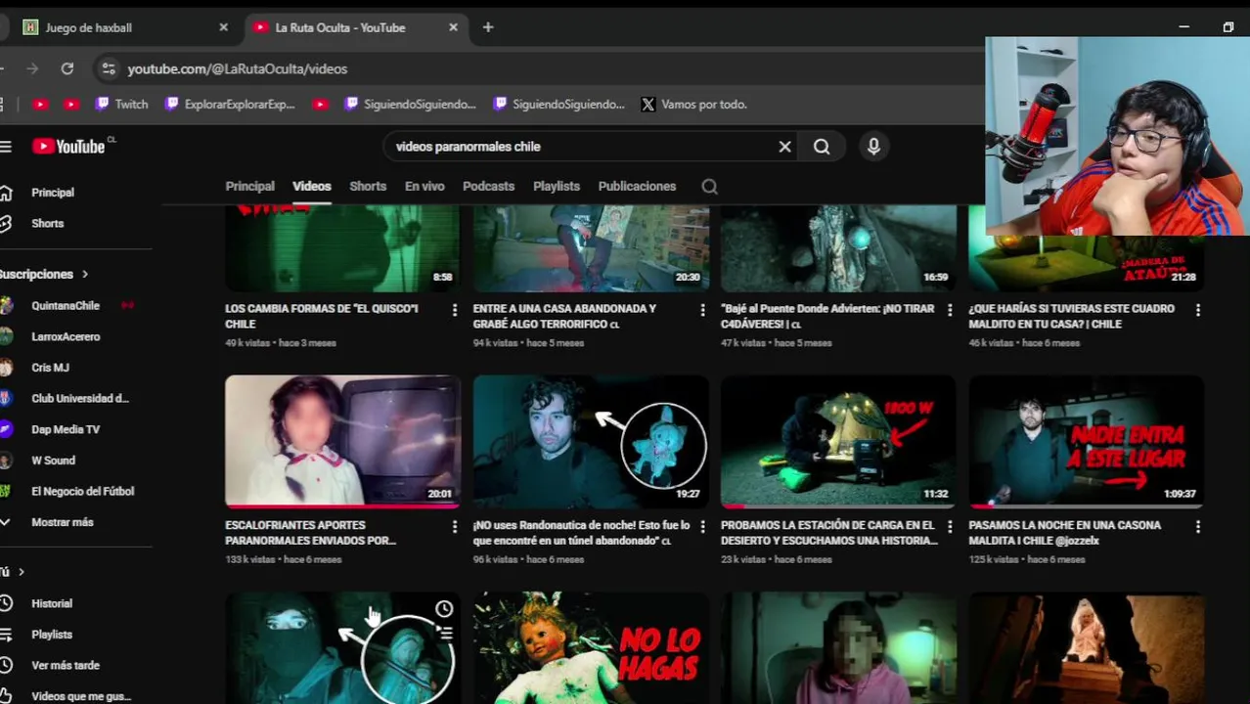Screen dimensions: 1250x704
Task: Clear the search box text
Action: tap(784, 147)
